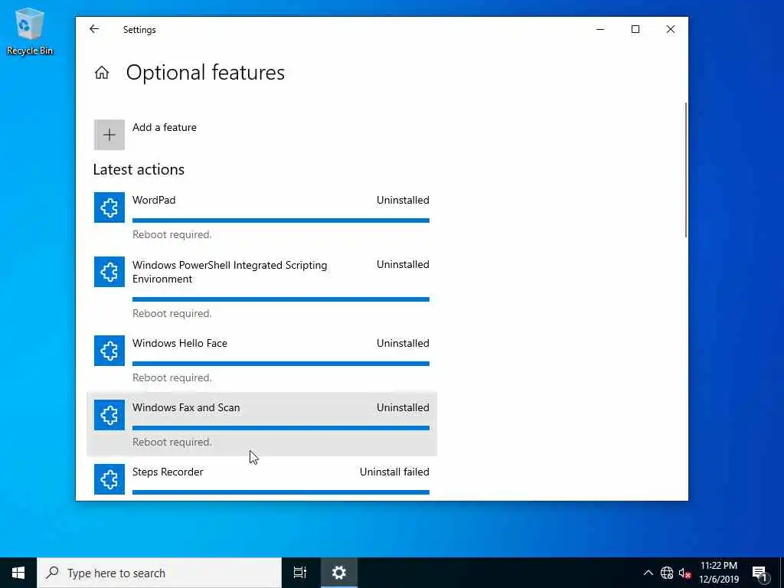Click the Settings gear on the taskbar

point(339,573)
